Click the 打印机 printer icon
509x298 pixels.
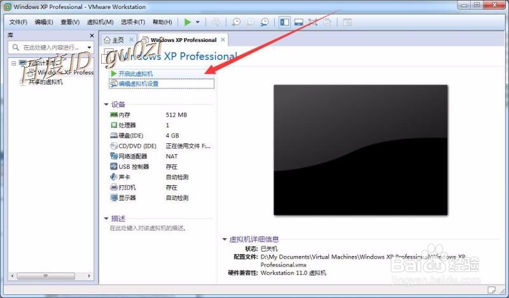tap(114, 187)
